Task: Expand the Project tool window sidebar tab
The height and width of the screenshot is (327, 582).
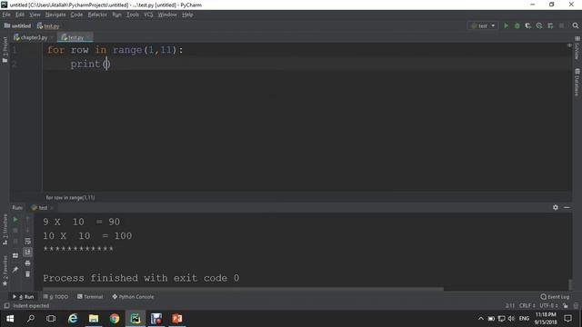Action: coord(5,50)
